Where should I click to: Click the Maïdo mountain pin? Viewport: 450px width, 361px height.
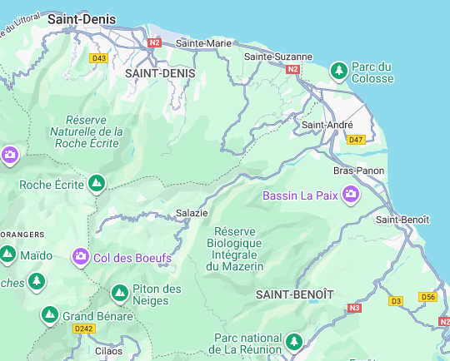7,255
